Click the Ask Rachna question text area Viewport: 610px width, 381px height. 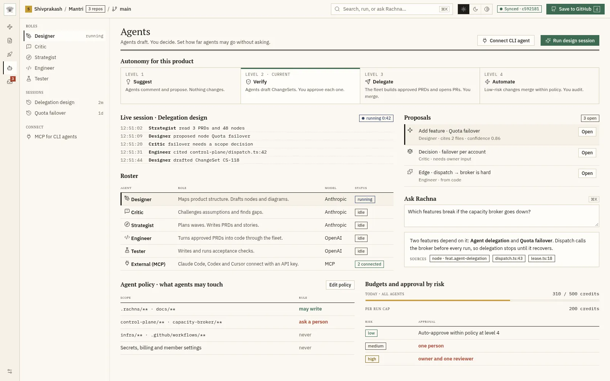point(502,216)
